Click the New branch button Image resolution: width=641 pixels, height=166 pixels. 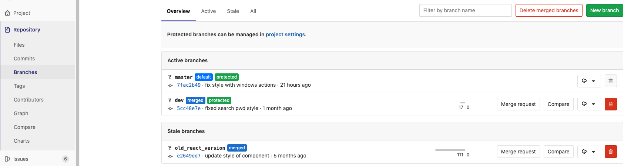tap(604, 10)
